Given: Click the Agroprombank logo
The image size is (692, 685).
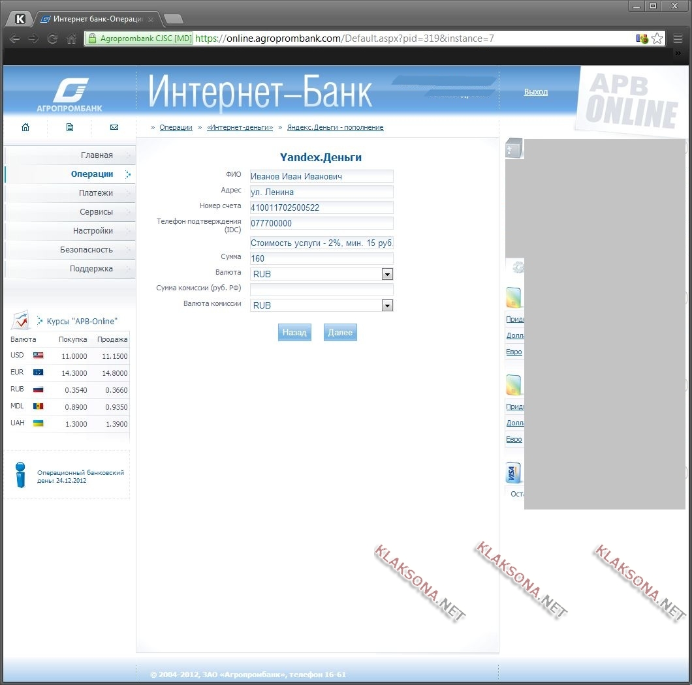Looking at the screenshot, I should (70, 95).
